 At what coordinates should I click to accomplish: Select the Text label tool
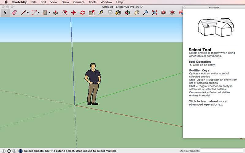pyautogui.click(x=110, y=13)
